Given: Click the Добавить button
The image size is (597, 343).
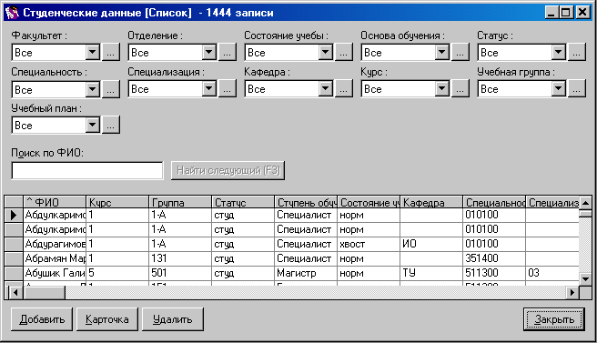Looking at the screenshot, I should (x=42, y=319).
